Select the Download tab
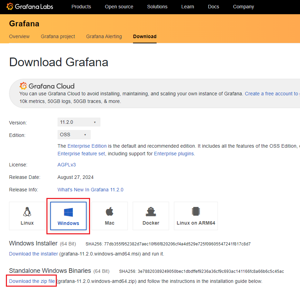Screen dimensions: 300x295 click(x=145, y=36)
